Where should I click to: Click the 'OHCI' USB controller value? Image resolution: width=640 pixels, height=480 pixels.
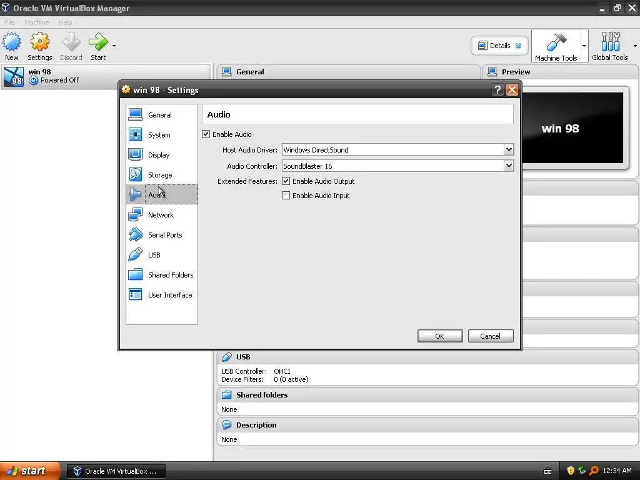click(x=282, y=371)
